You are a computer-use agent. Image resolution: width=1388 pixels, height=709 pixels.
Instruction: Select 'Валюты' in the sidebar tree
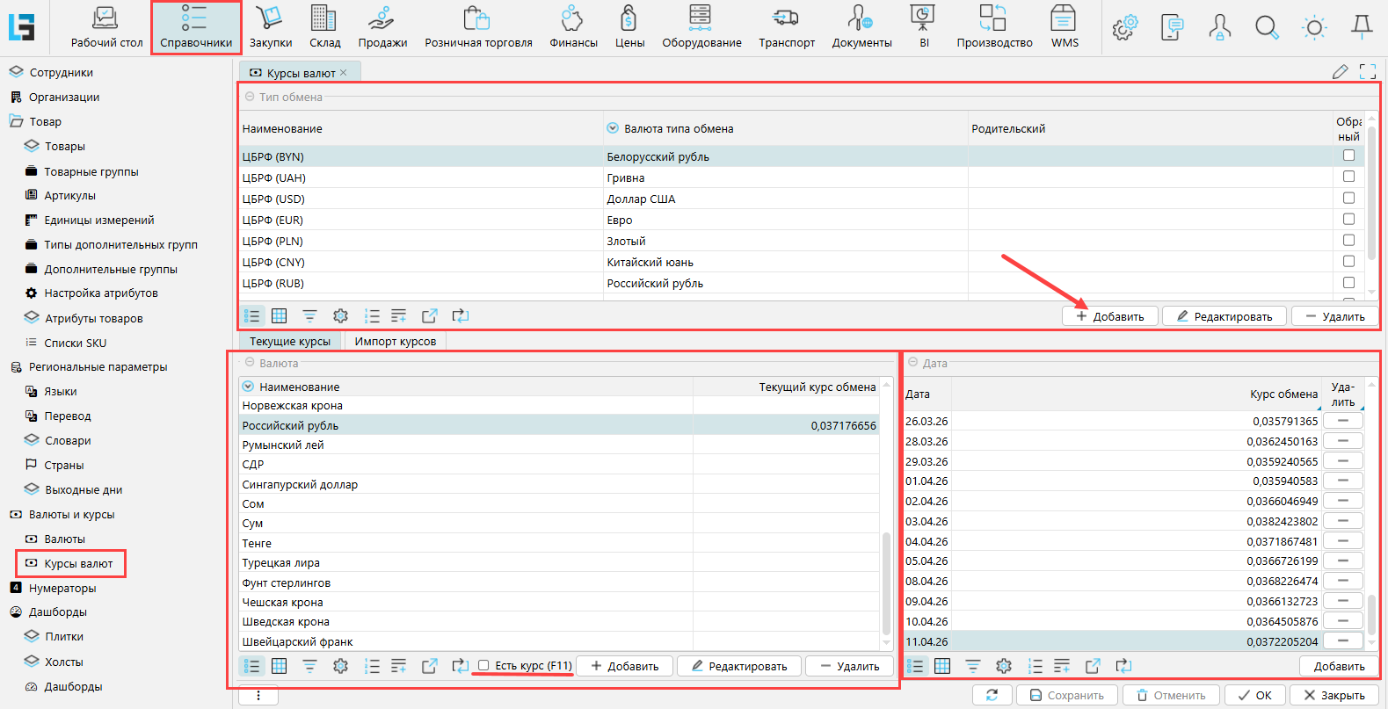(64, 539)
